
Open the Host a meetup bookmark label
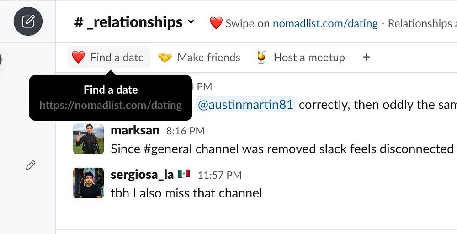[309, 58]
